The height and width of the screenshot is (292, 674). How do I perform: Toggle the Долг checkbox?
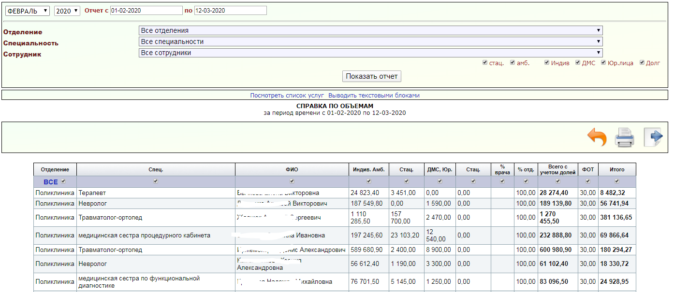(x=642, y=63)
